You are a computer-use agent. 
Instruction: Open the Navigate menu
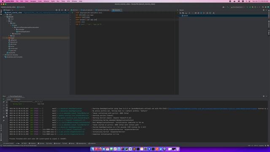(x=33, y=1)
